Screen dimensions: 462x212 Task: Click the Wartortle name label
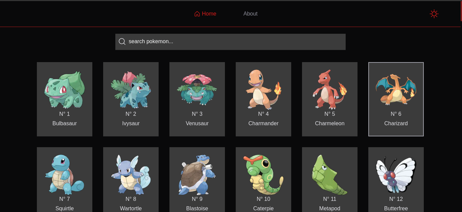[x=131, y=209]
